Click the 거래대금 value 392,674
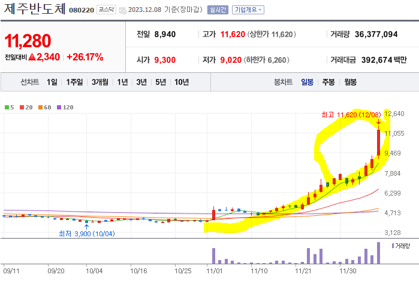The image size is (419, 287). [377, 60]
